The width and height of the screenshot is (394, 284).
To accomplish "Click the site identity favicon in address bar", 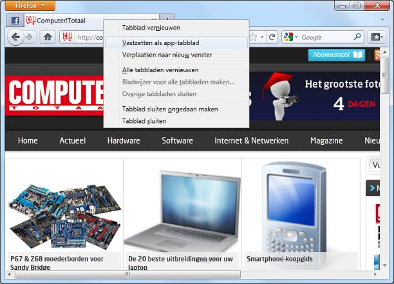I will click(x=67, y=37).
